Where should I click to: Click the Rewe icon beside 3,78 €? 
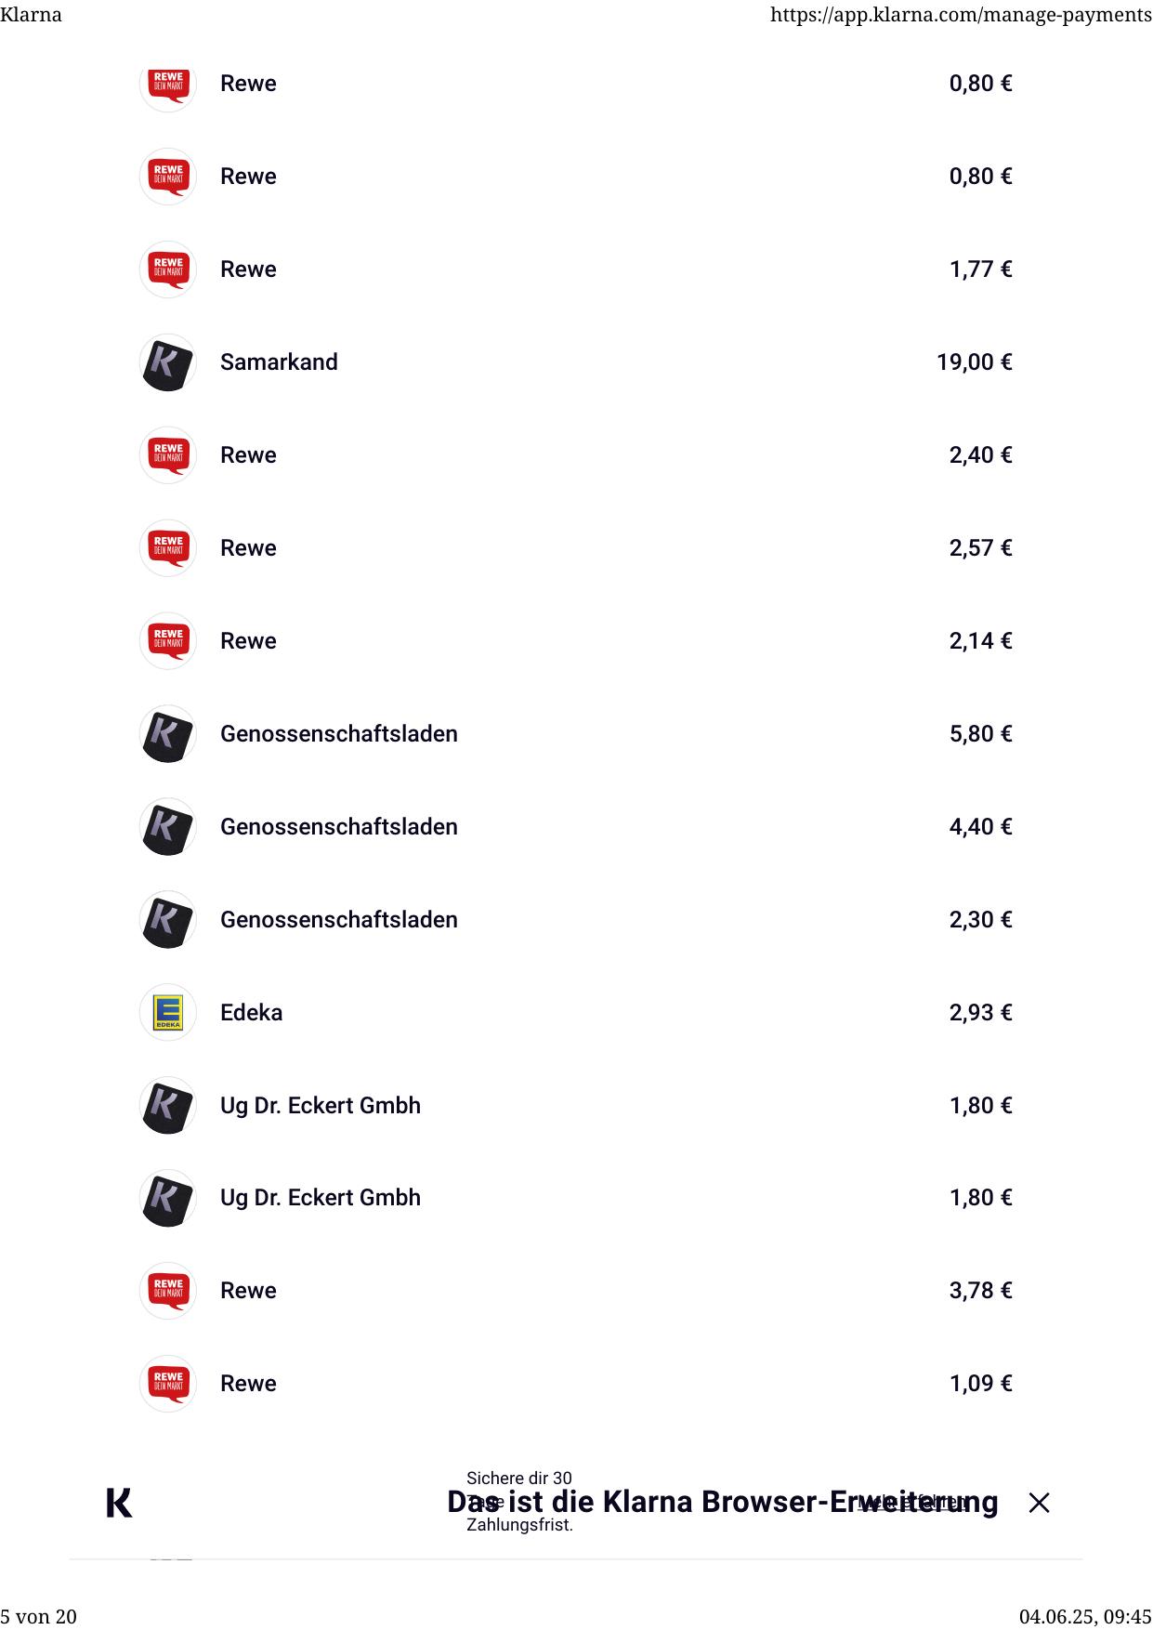click(x=167, y=1290)
